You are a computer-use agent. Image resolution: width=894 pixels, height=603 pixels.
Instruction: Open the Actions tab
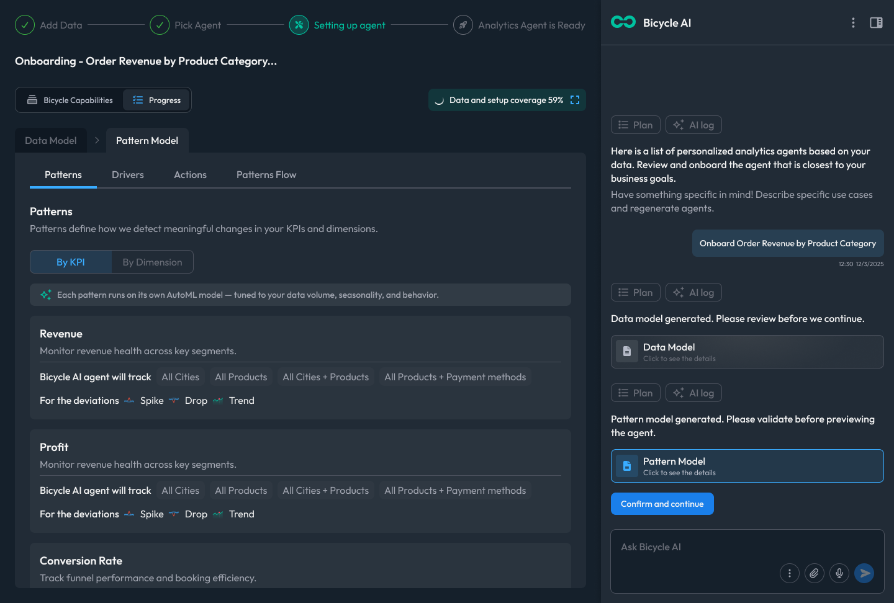tap(190, 175)
